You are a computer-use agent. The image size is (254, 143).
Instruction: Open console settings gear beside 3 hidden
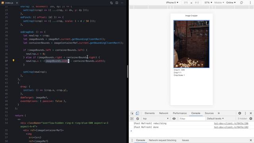click(251, 118)
